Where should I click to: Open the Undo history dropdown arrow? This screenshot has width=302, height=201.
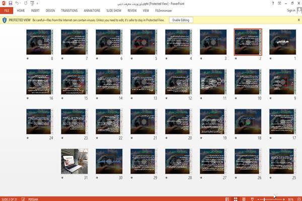pos(20,4)
